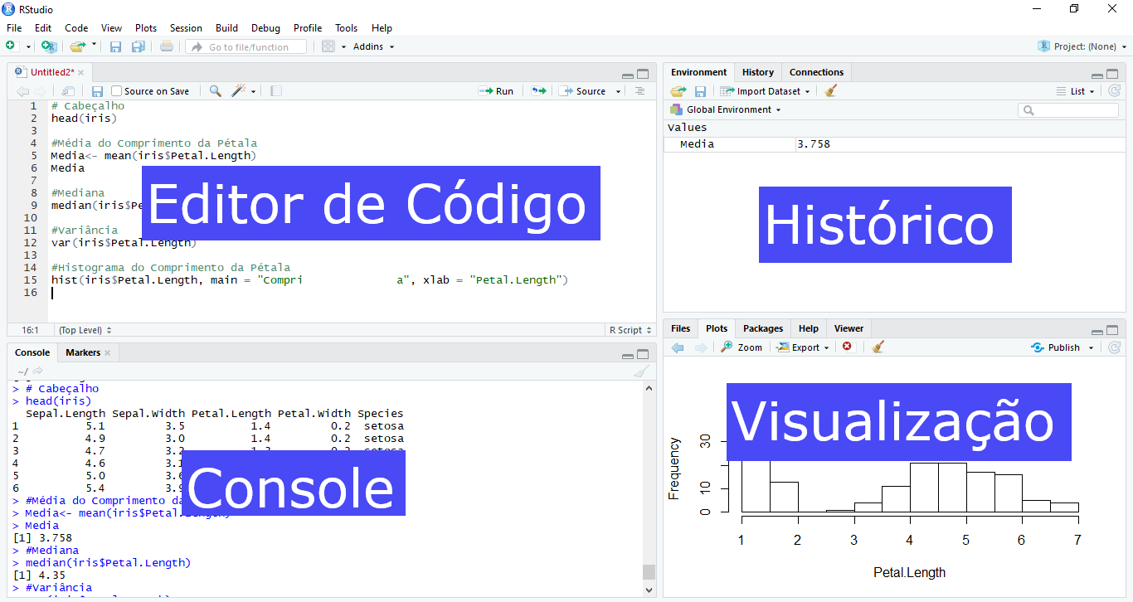1133x602 pixels.
Task: Click the compile report notebook icon
Action: [276, 91]
